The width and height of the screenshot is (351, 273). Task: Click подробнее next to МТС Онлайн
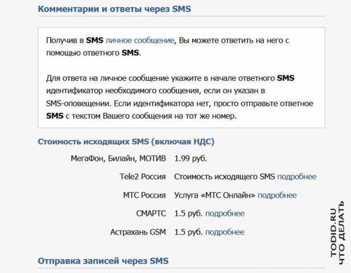(277, 195)
